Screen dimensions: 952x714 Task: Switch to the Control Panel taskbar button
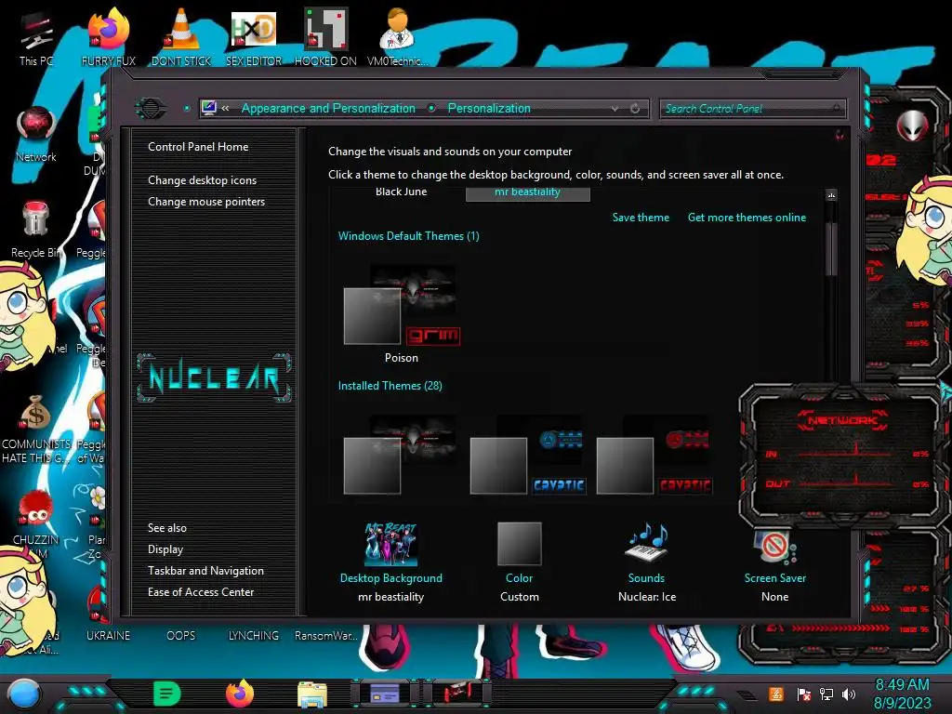385,694
